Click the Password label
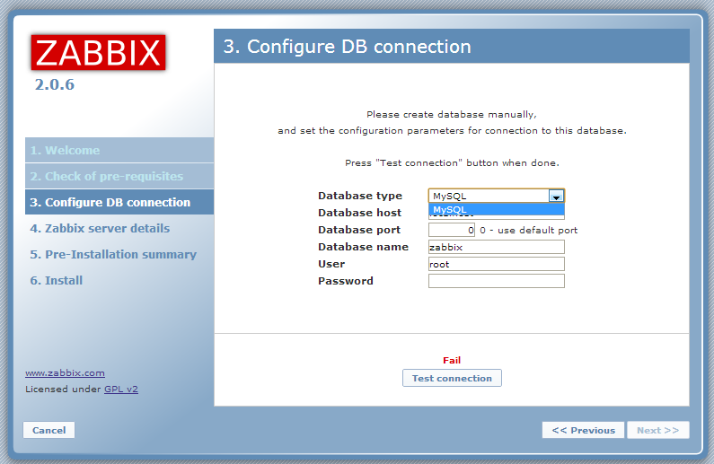 coord(345,281)
